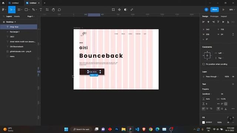This screenshot has height=133, width=237.
Task: Click the blue Share button
Action: tap(214, 10)
